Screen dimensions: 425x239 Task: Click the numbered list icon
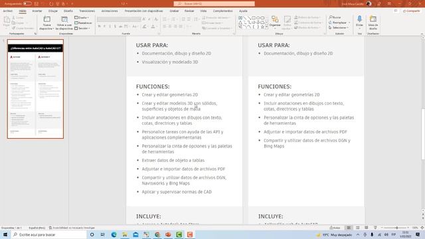pos(173,19)
